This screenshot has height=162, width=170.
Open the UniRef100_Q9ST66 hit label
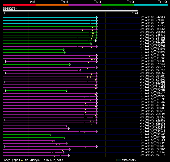(152, 32)
